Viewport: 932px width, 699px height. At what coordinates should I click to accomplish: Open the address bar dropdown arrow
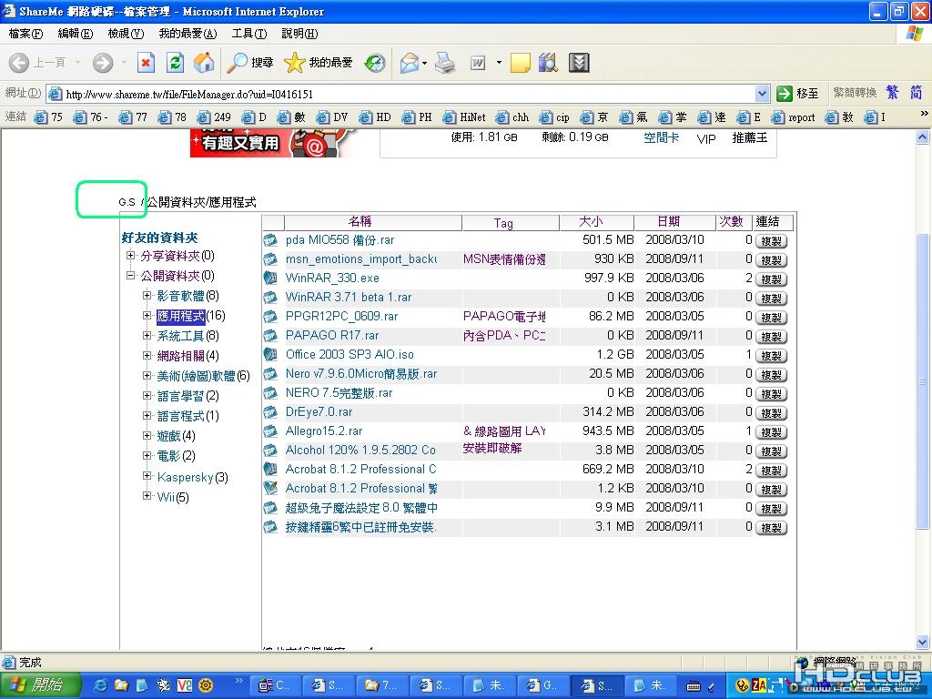762,94
